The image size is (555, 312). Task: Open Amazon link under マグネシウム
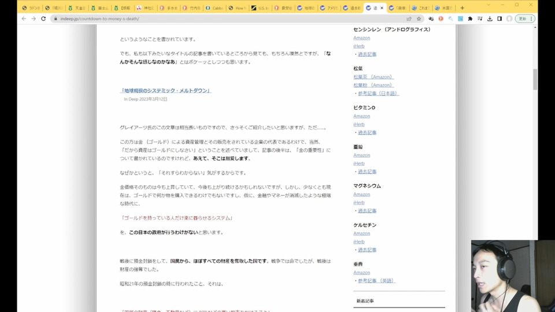[361, 194]
